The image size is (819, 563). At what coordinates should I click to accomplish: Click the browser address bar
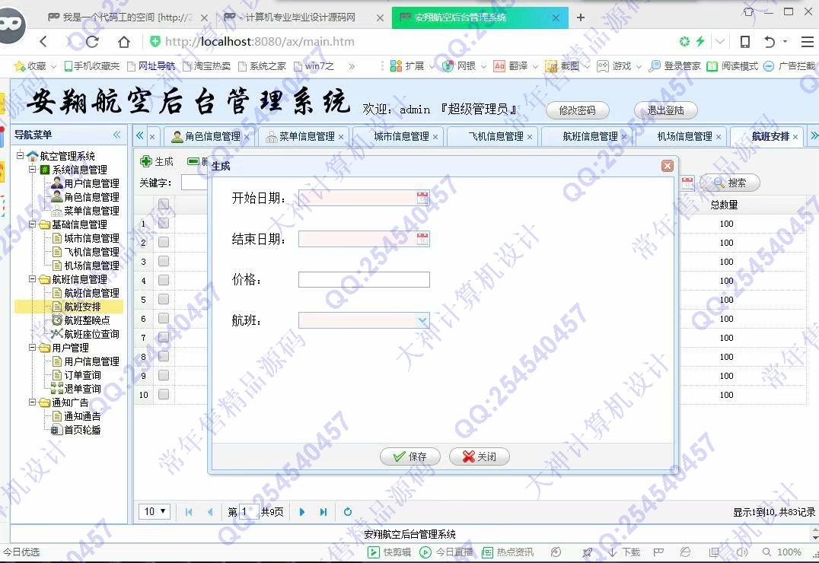tap(407, 41)
